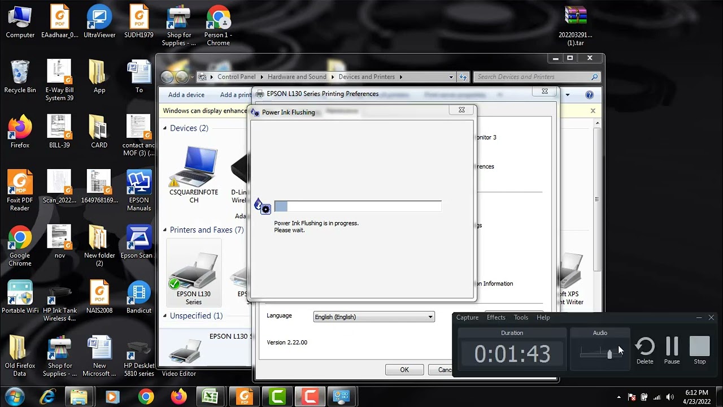723x407 pixels.
Task: Go back in Devices and Printers window
Action: [x=167, y=77]
